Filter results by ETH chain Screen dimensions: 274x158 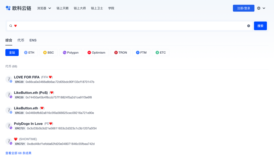pyautogui.click(x=29, y=53)
